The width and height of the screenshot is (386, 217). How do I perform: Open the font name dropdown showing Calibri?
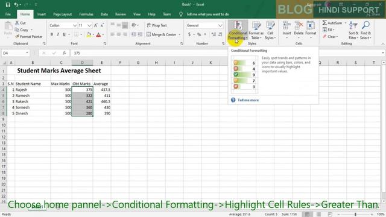click(75, 25)
